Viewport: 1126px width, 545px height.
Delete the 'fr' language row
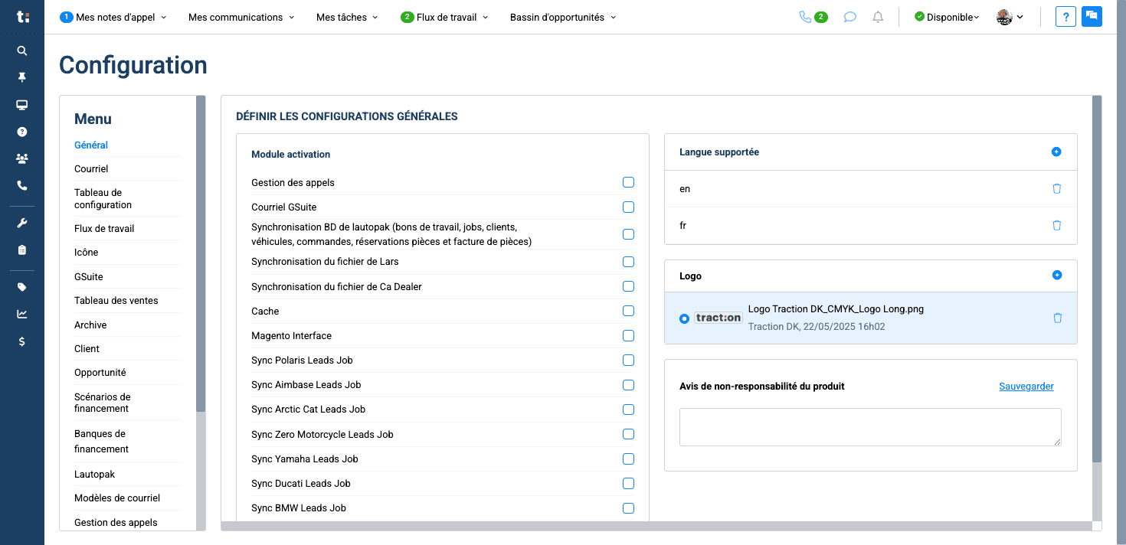click(1057, 225)
